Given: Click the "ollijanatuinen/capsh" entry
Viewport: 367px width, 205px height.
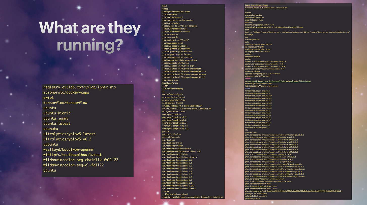Looking at the screenshot, I should coord(174,112).
